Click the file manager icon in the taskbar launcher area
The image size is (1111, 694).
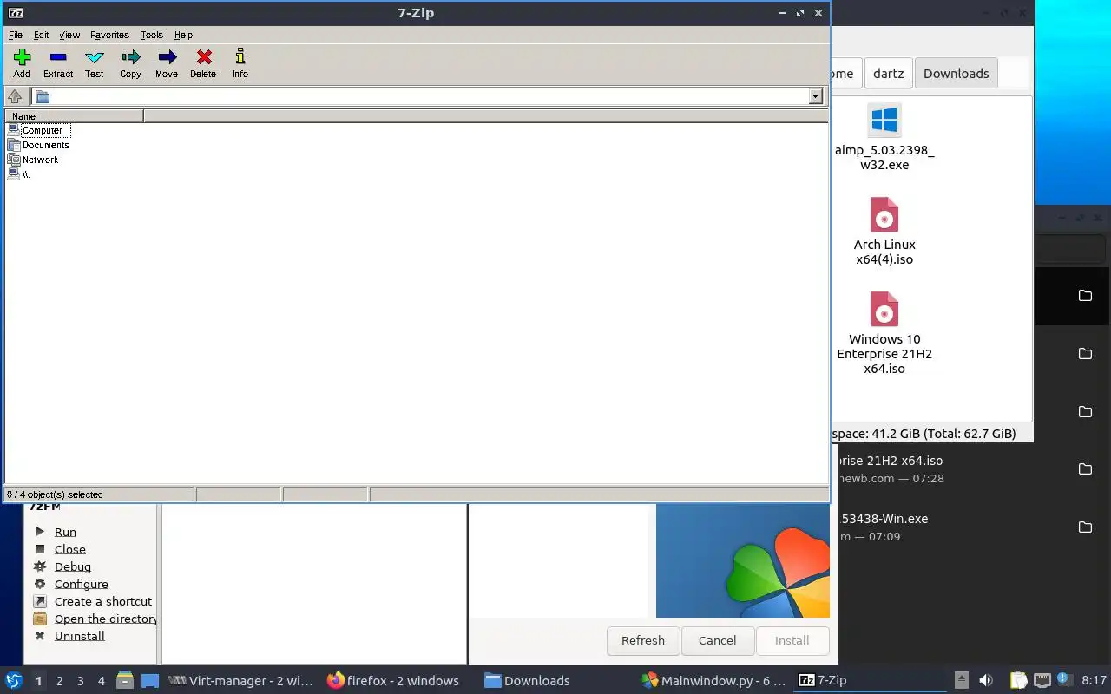pyautogui.click(x=124, y=681)
